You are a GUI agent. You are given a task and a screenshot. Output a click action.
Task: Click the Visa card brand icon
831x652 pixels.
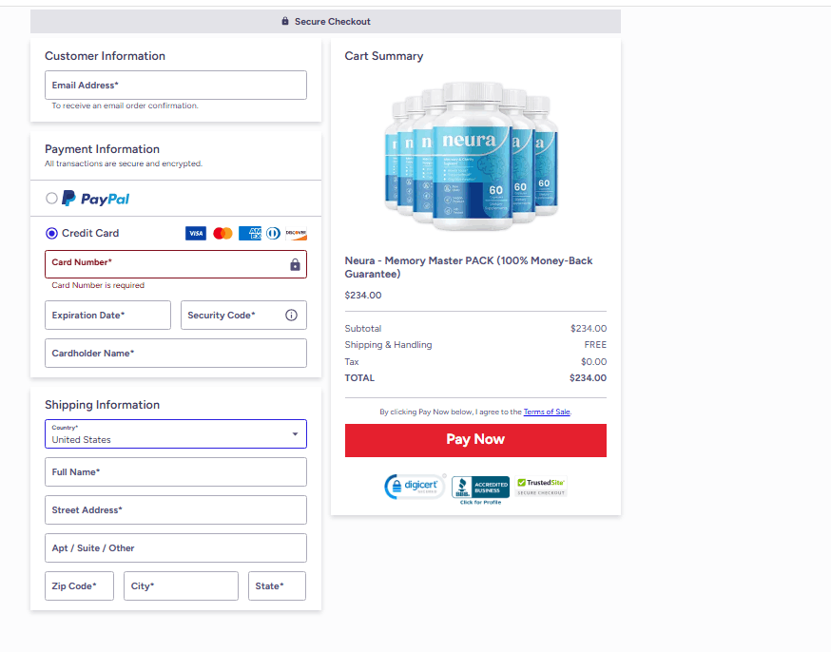point(195,233)
